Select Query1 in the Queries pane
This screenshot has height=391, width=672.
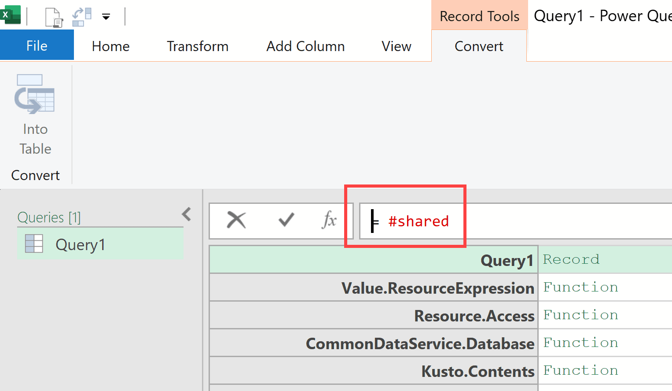pyautogui.click(x=100, y=244)
